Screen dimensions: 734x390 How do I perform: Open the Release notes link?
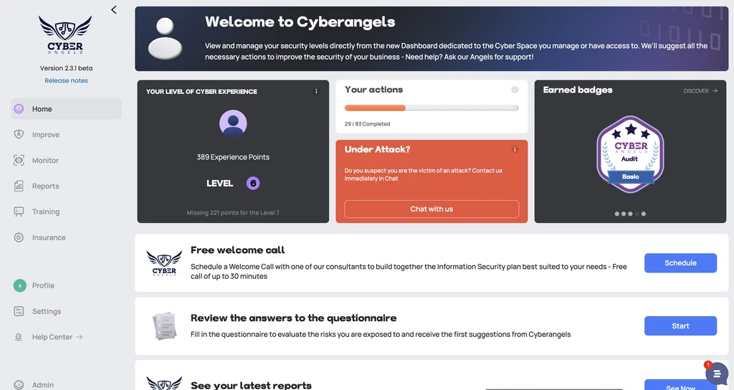point(66,80)
